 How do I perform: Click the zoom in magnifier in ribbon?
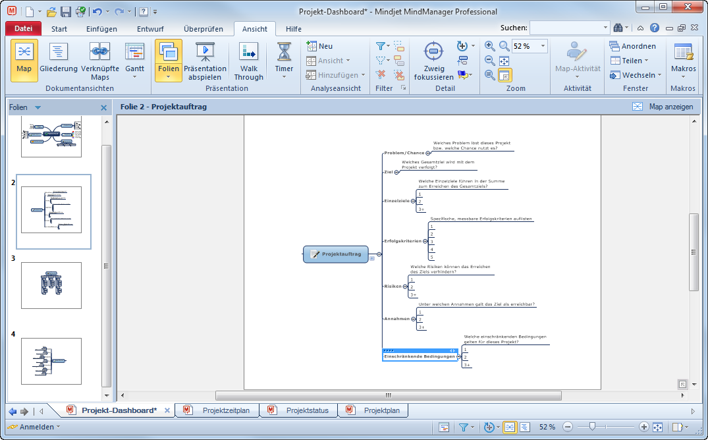coord(489,45)
